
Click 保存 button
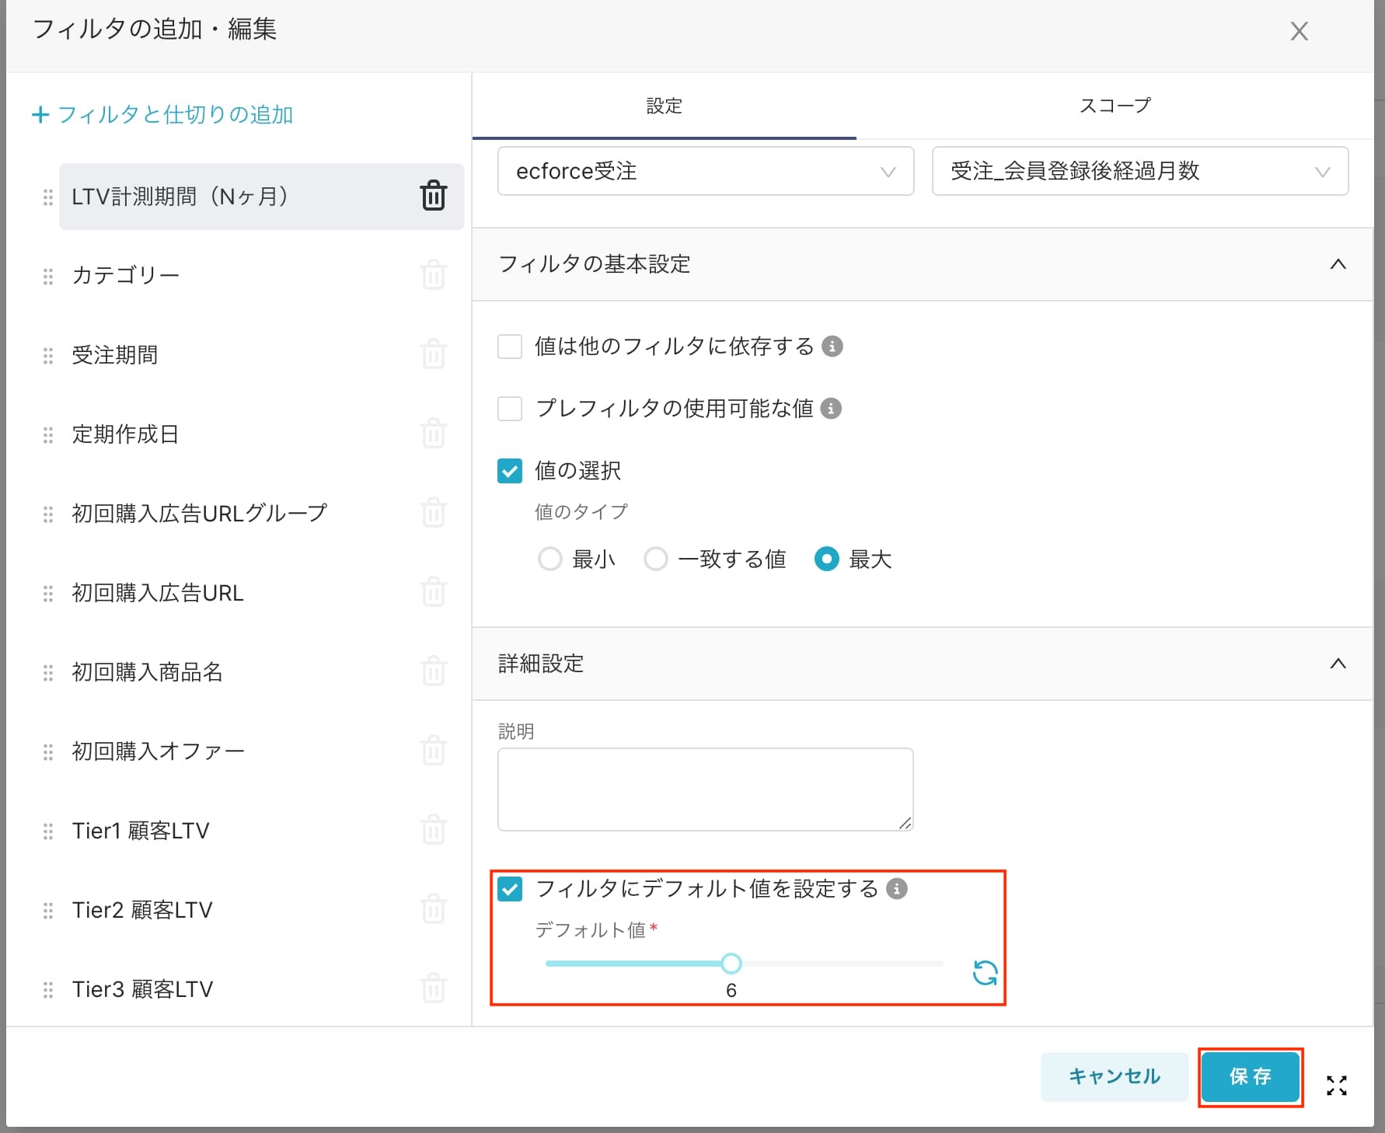[x=1250, y=1076]
